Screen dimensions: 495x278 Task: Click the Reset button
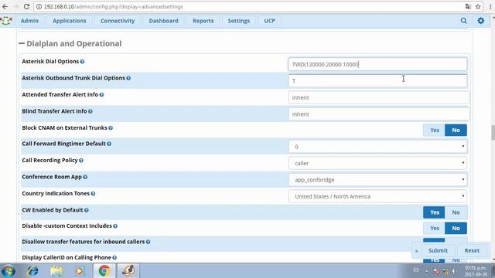pyautogui.click(x=472, y=250)
